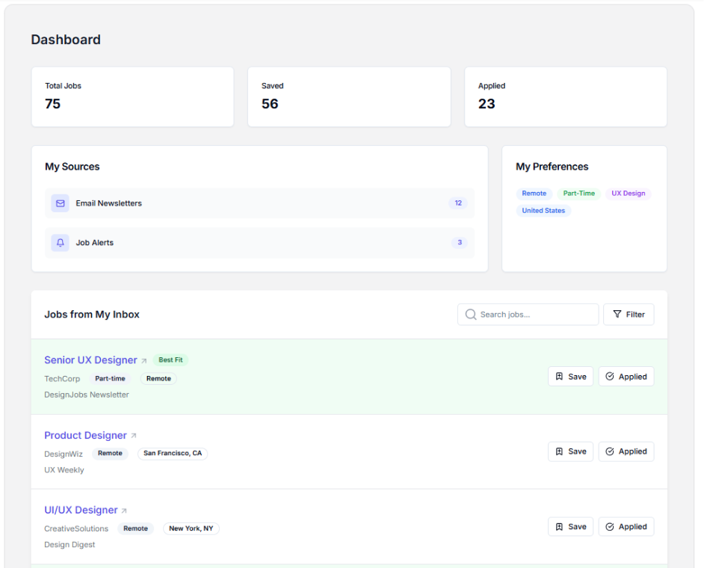The width and height of the screenshot is (704, 568).
Task: Open the Email Newsletters source row
Action: (259, 203)
